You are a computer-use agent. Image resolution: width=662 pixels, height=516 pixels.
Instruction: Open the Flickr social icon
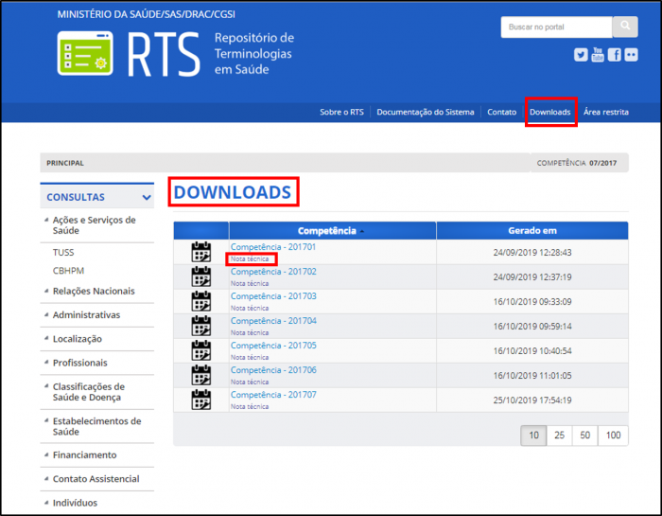[x=631, y=55]
